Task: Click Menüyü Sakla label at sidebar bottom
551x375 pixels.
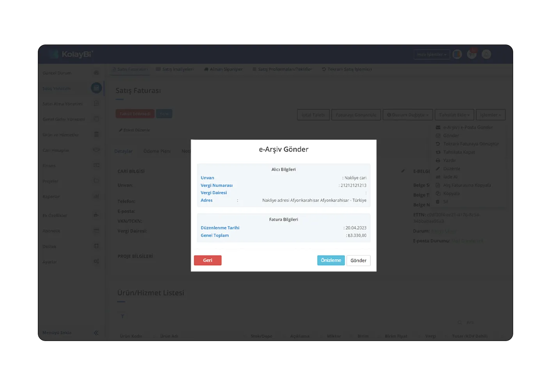Action: point(57,333)
